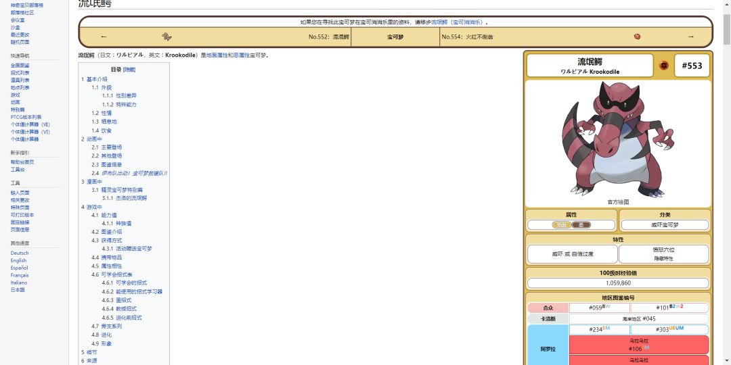The height and width of the screenshot is (365, 731).
Task: Jump to section 1.2 性情
Action: (x=102, y=113)
